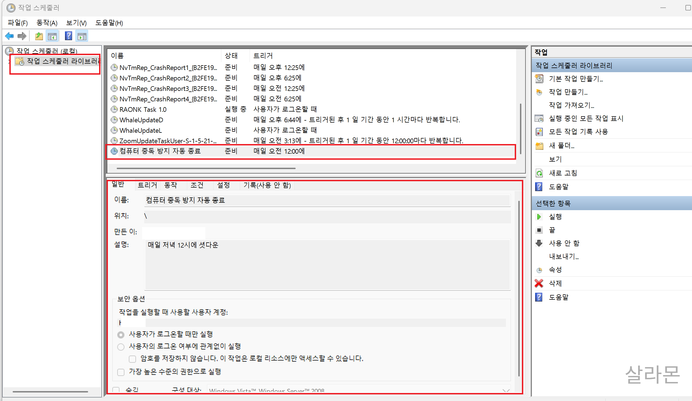Click the blue question mark help toolbar icon
This screenshot has height=401, width=692.
coord(68,36)
